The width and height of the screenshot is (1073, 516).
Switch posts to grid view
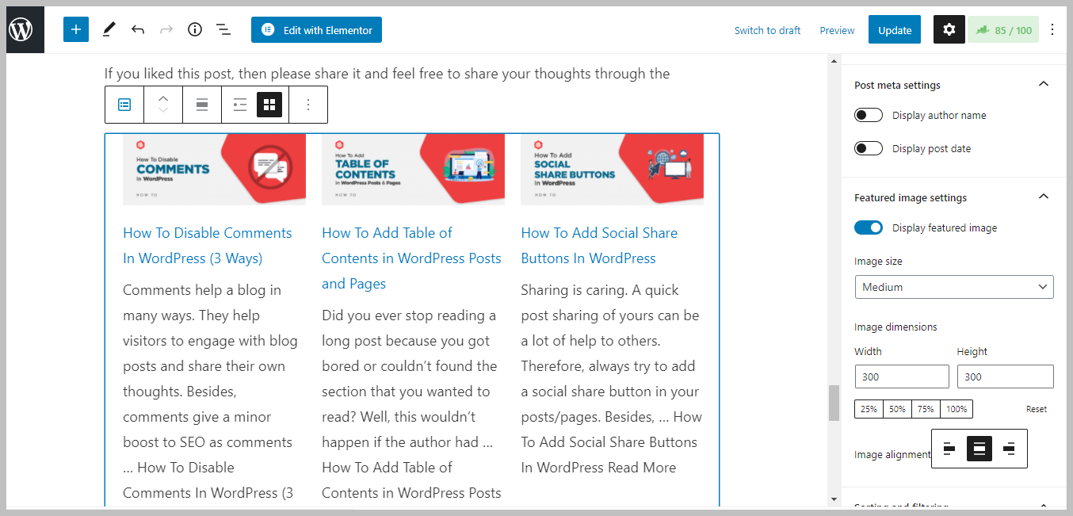point(269,105)
